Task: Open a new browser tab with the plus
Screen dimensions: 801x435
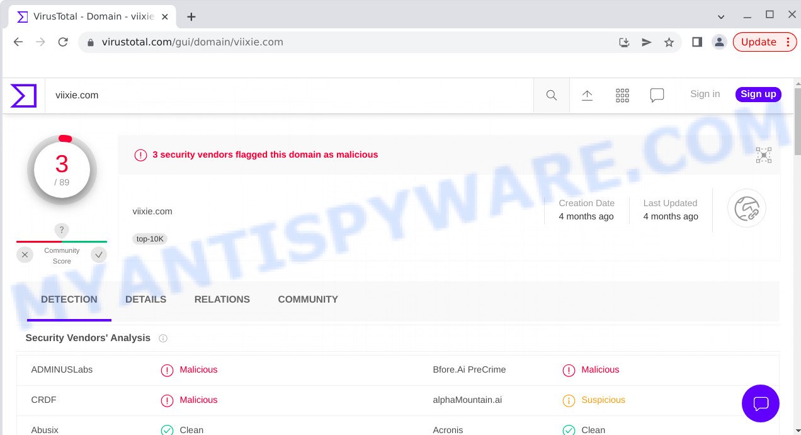Action: (x=191, y=17)
